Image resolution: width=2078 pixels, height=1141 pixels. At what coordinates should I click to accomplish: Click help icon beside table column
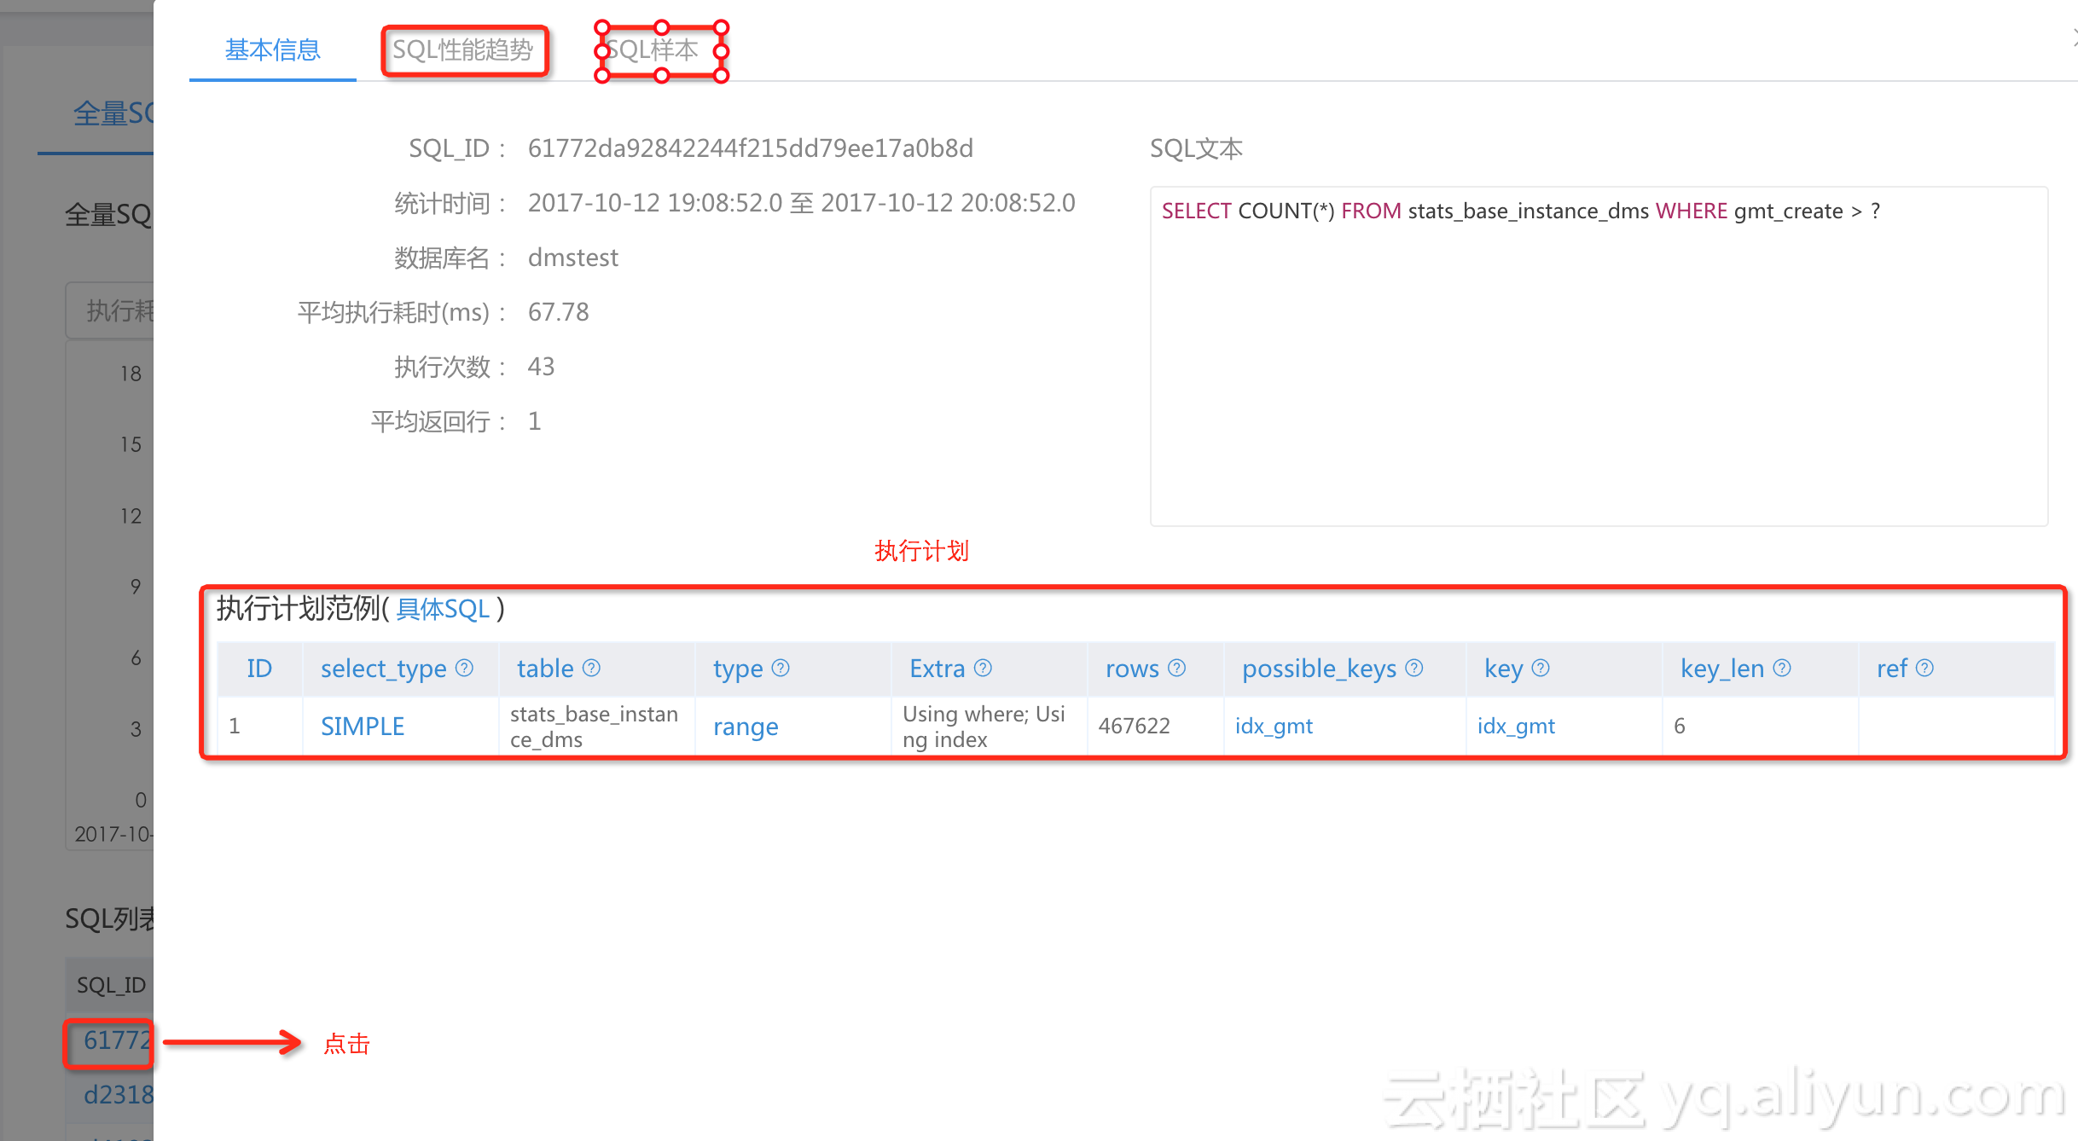click(591, 668)
